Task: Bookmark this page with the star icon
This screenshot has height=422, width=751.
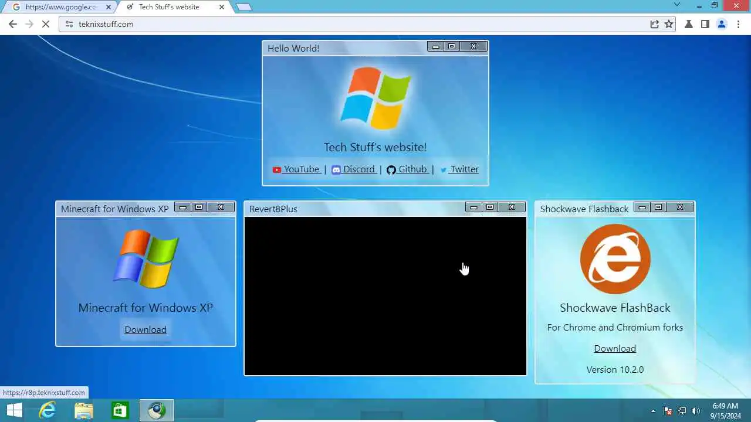Action: coord(669,24)
